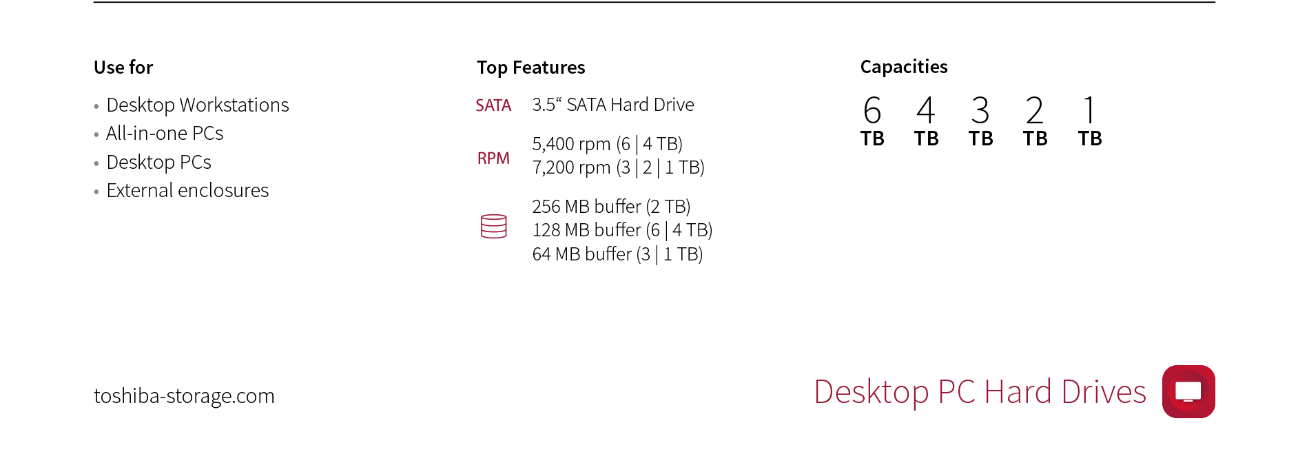
Task: Select the 1 TB capacity
Action: 1090,122
